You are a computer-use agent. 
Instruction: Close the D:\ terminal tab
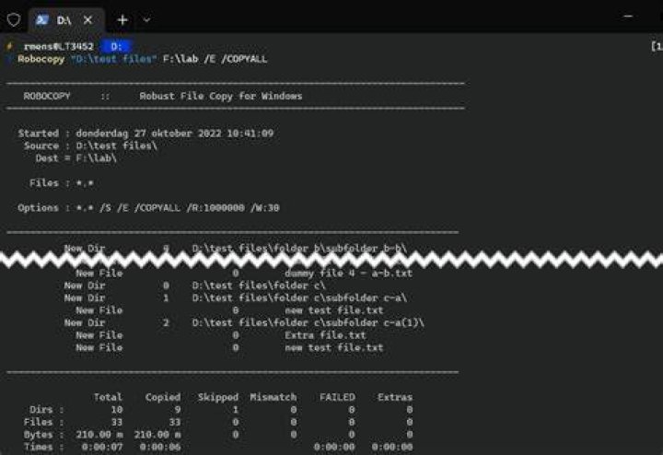click(88, 20)
